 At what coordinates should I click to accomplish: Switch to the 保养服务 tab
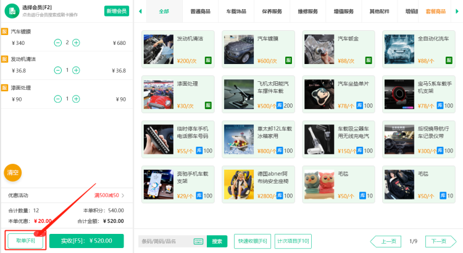pyautogui.click(x=272, y=11)
